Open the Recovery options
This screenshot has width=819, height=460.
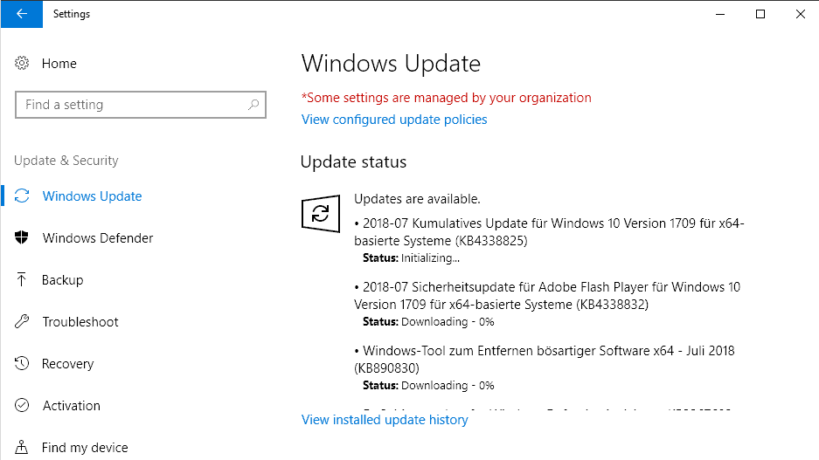[x=68, y=363]
